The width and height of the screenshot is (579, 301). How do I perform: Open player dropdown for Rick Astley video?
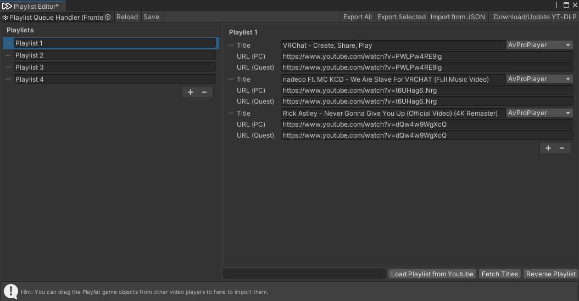click(x=539, y=113)
